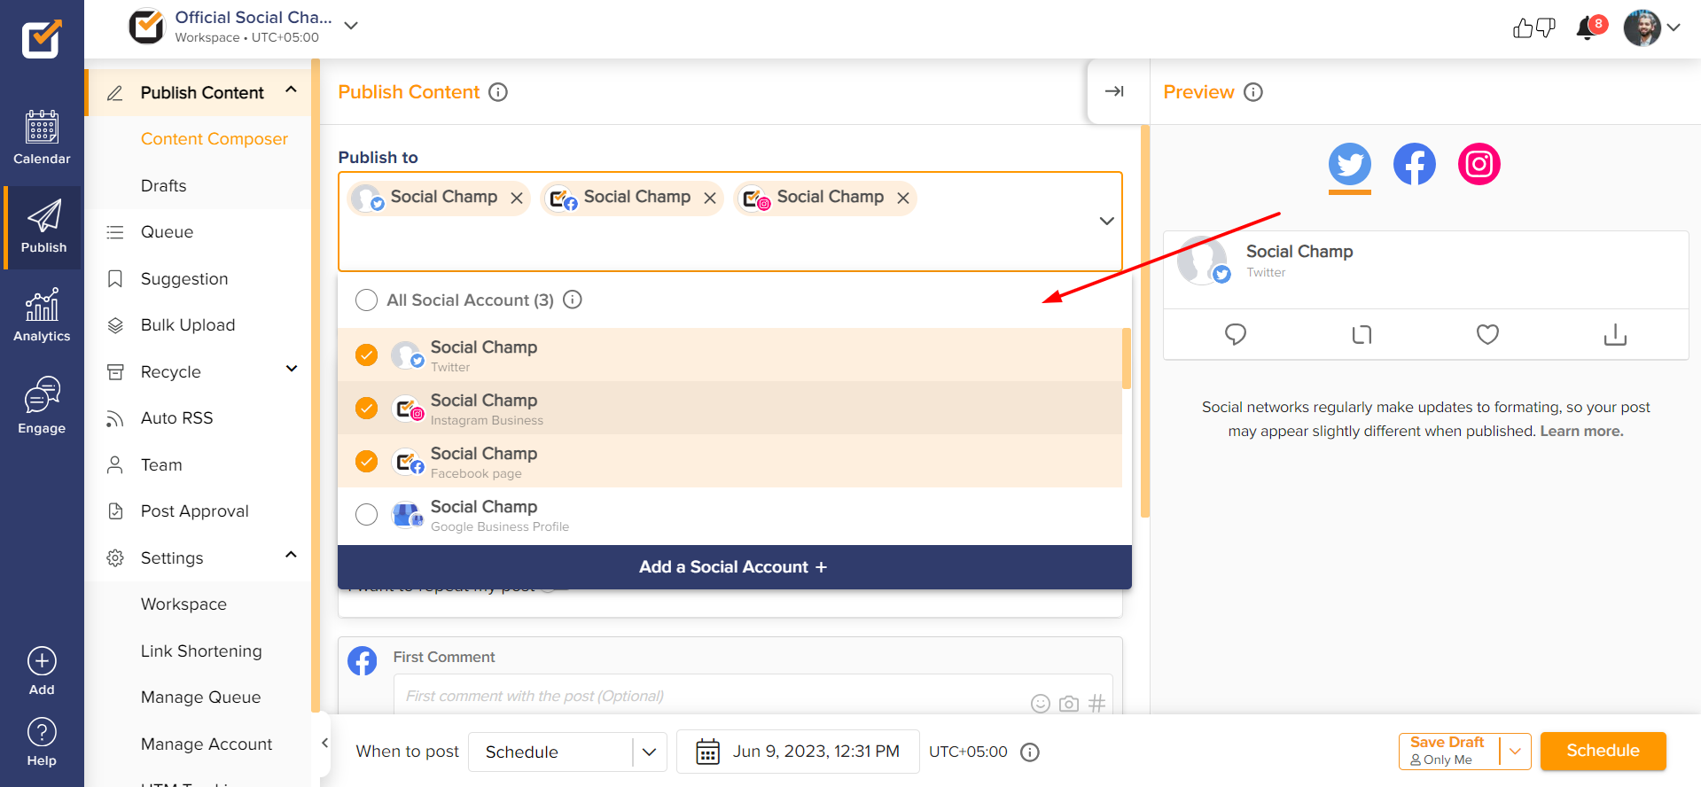This screenshot has height=787, width=1701.
Task: Select All Social Account (3) radio
Action: [x=366, y=300]
